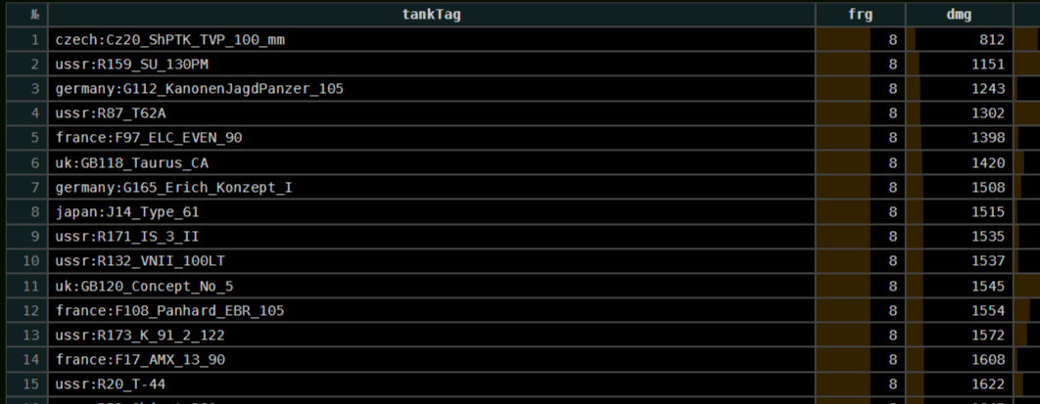This screenshot has width=1040, height=404.
Task: Click france:F97_ELC_EVEN_90 tank tag
Action: 148,138
